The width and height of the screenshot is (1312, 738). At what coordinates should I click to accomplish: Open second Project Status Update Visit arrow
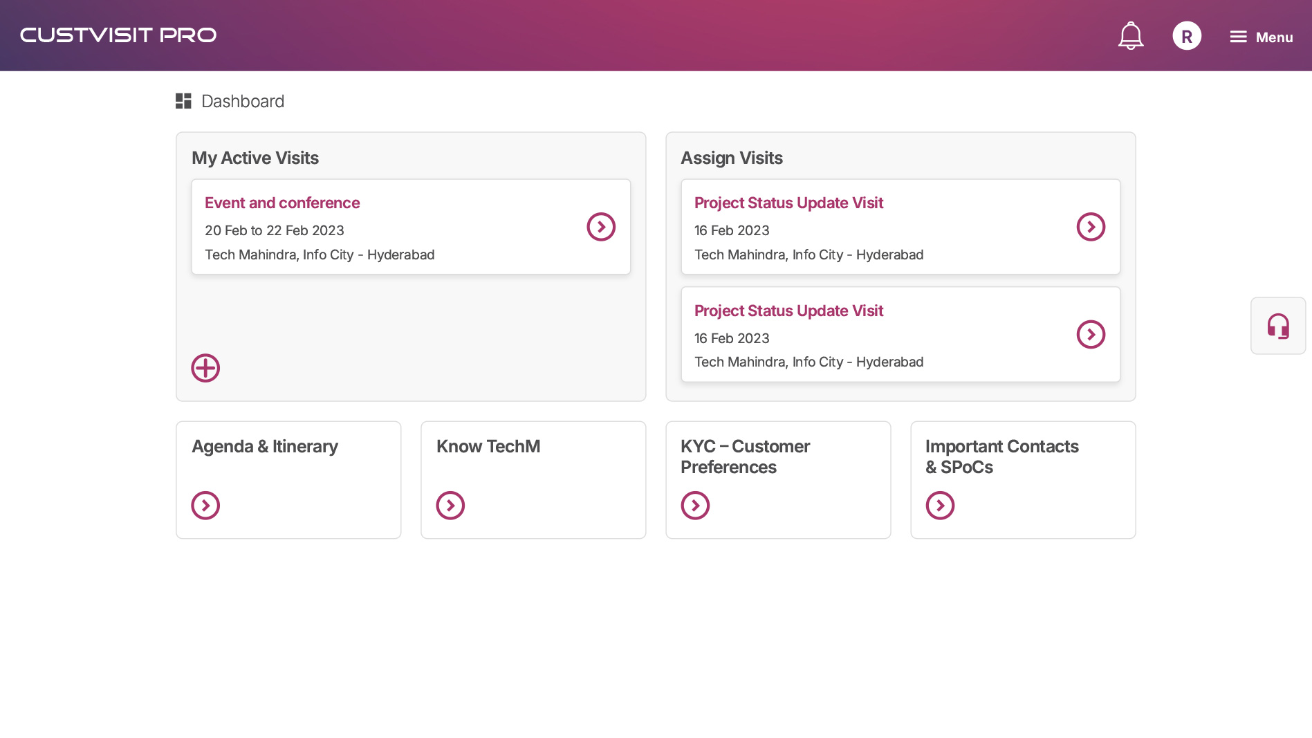1091,335
